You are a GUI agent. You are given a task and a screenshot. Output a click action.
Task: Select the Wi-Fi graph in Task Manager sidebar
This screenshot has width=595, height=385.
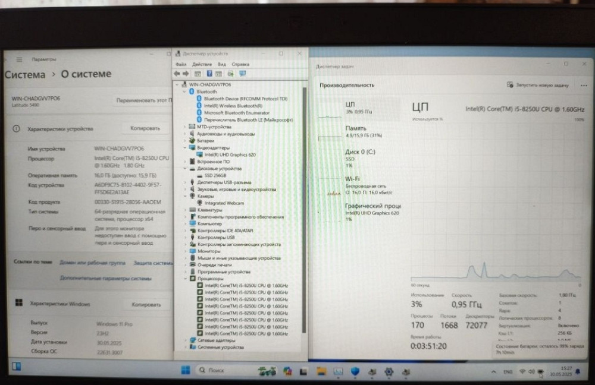coord(352,178)
